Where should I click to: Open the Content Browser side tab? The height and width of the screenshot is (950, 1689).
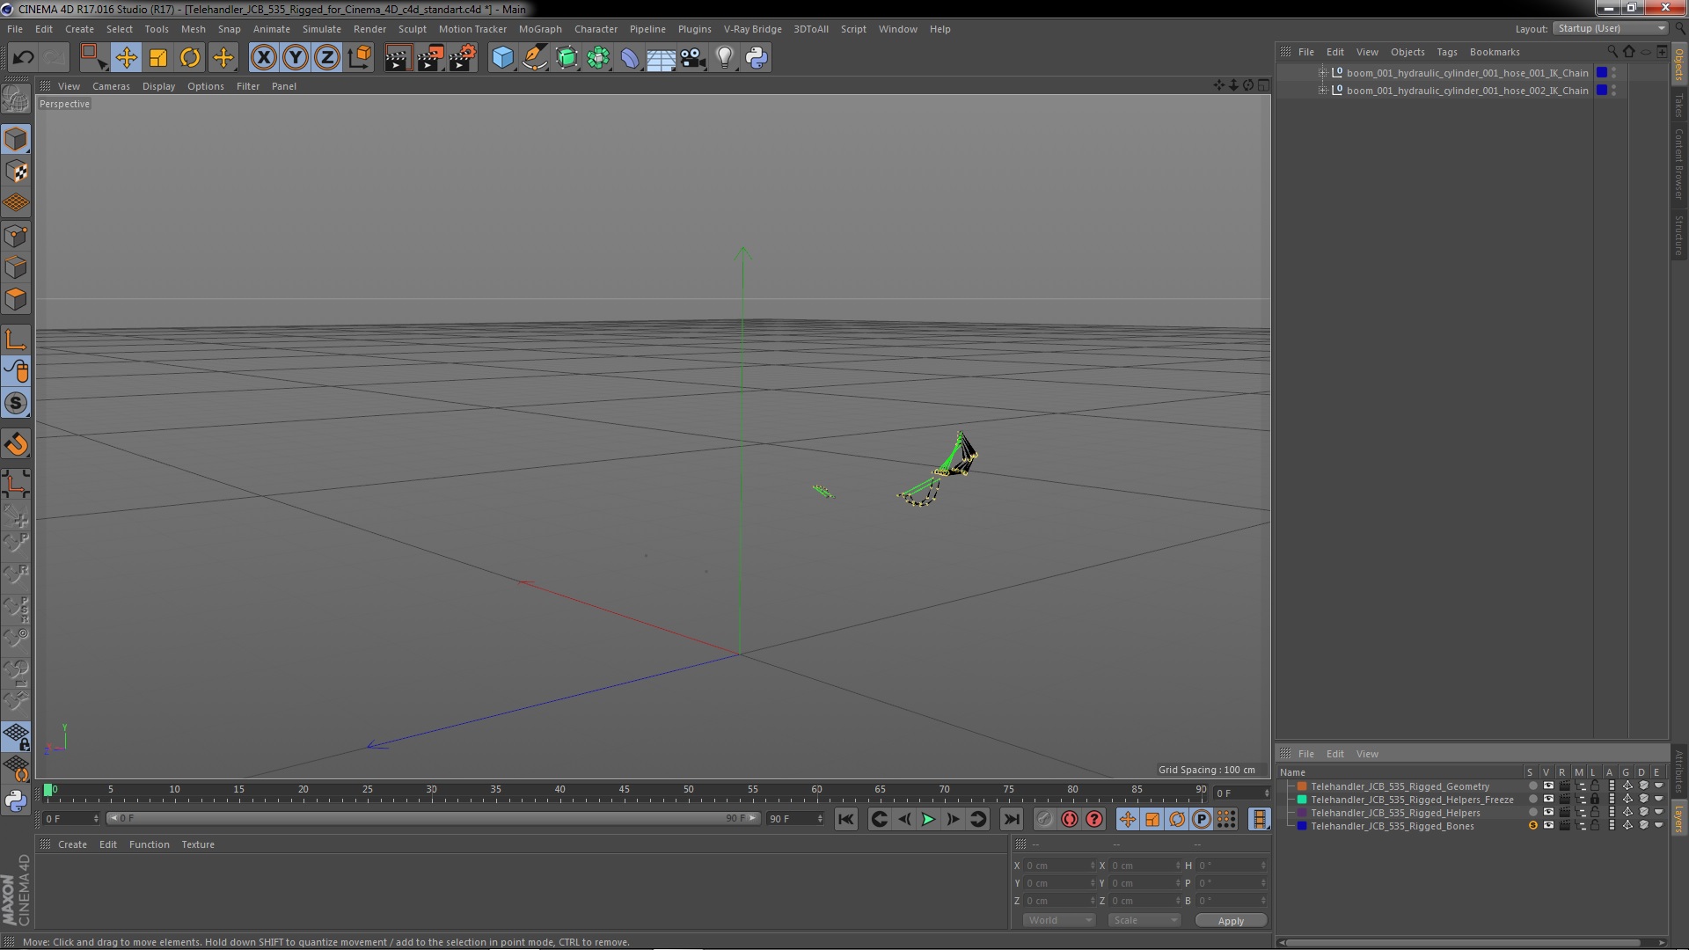point(1678,164)
